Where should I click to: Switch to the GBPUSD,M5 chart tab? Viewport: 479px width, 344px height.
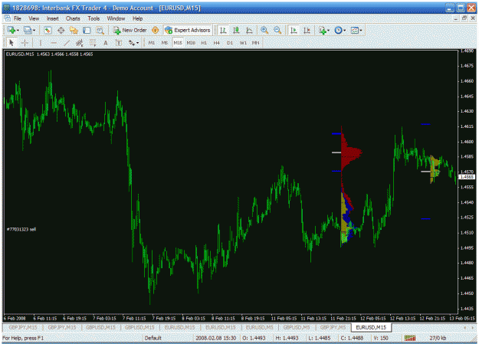[297, 327]
